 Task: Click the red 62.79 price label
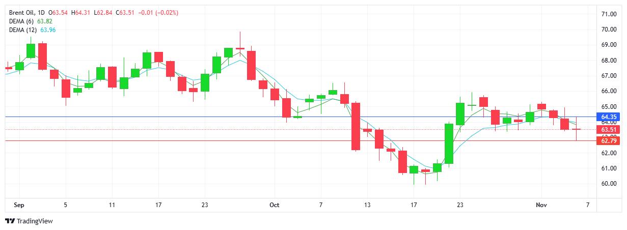(x=609, y=140)
